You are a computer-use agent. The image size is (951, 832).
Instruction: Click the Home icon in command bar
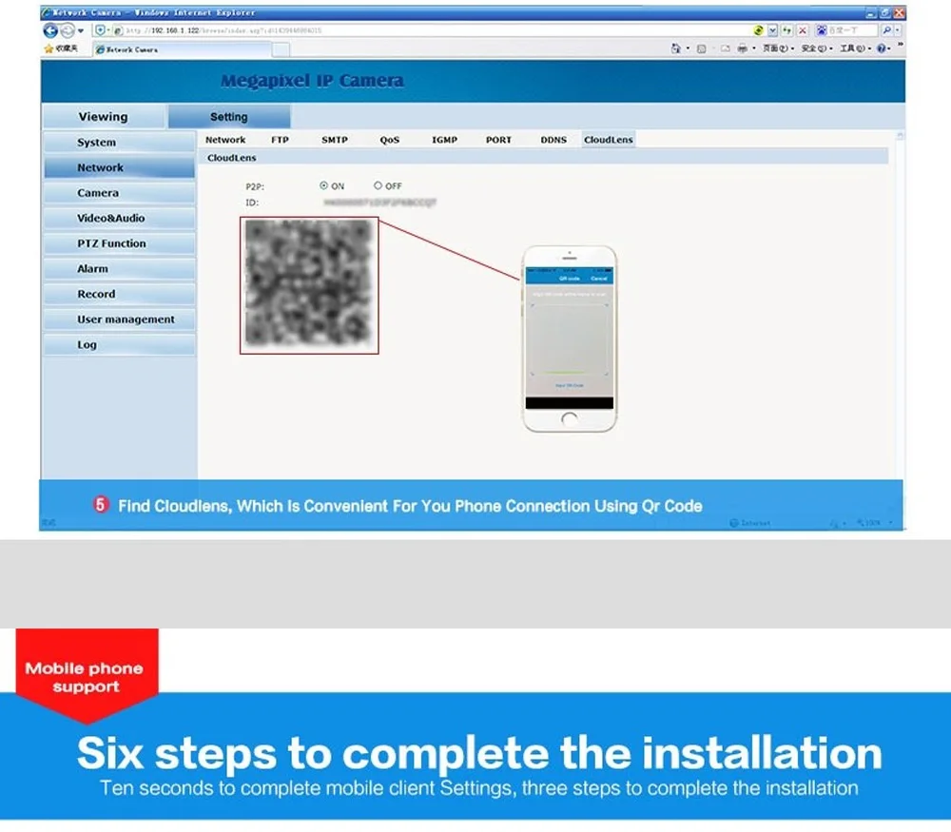[675, 48]
